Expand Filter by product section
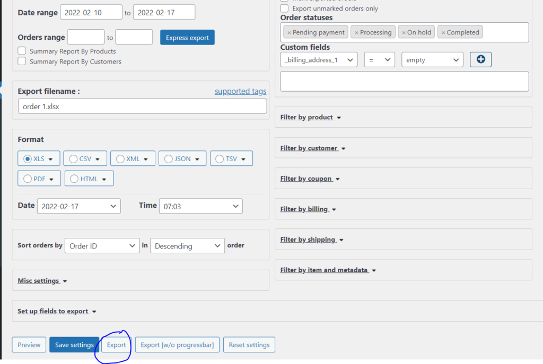 [x=311, y=117]
